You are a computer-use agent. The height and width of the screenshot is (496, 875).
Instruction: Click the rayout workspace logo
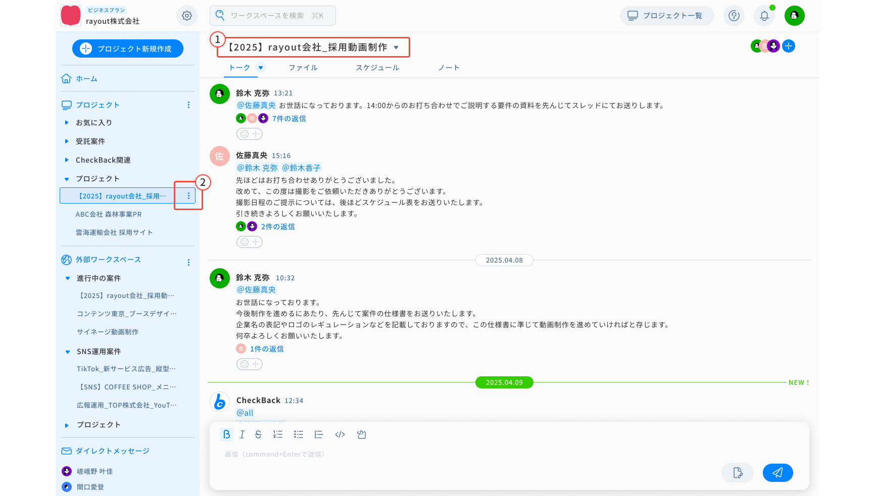pyautogui.click(x=71, y=16)
